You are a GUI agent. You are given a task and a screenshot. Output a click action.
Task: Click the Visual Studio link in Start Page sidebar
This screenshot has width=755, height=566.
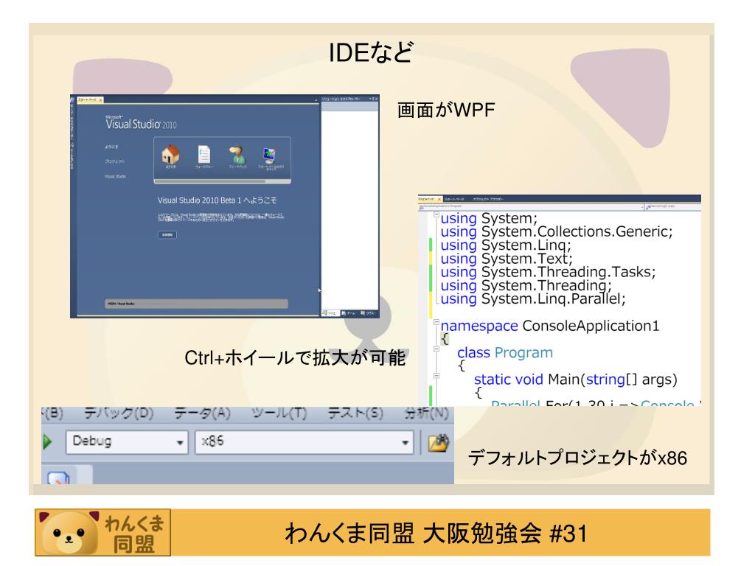[116, 177]
